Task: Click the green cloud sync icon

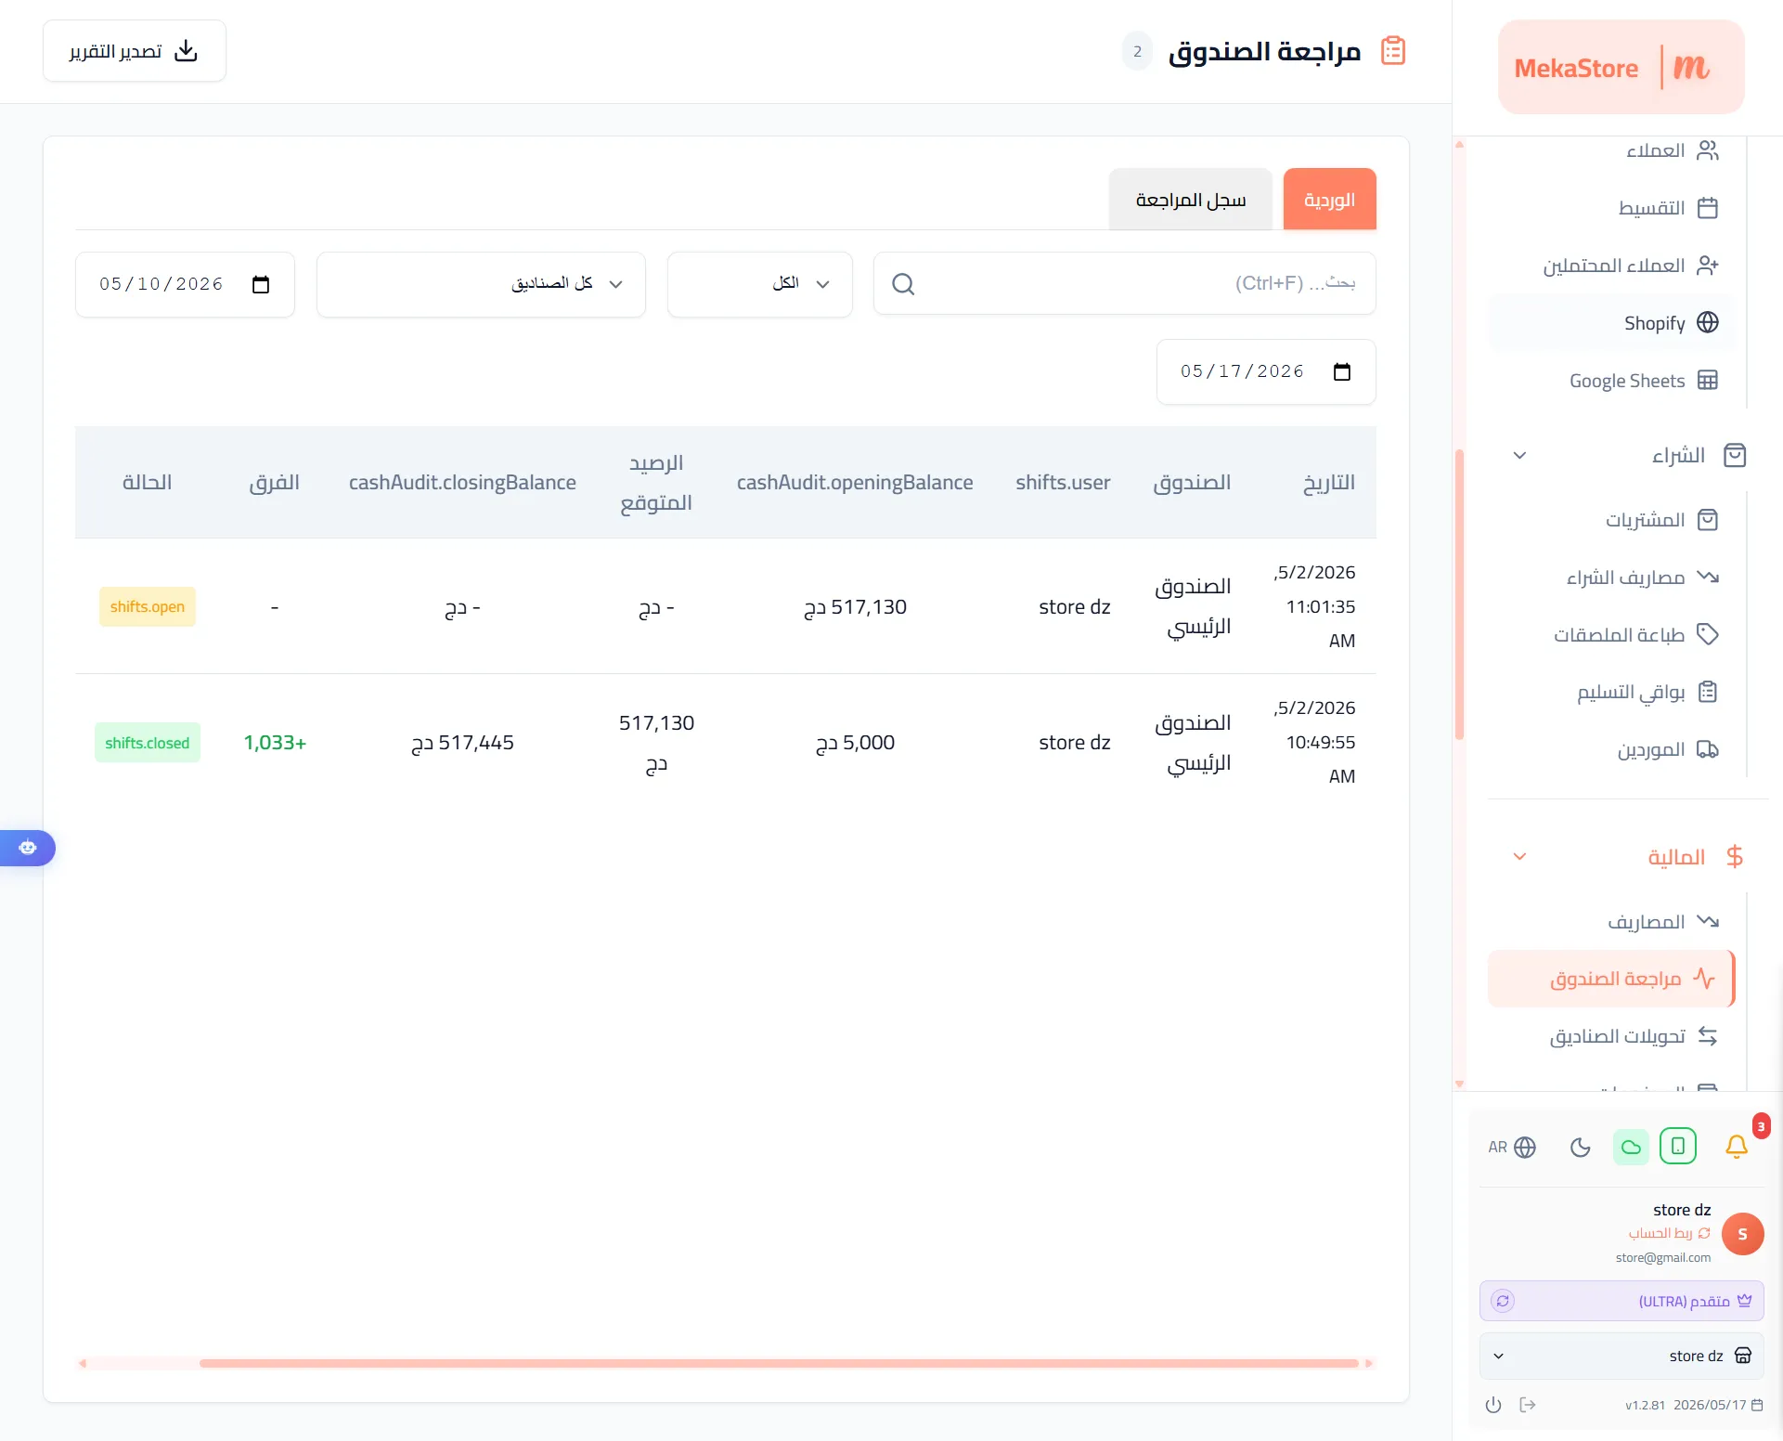Action: point(1631,1147)
